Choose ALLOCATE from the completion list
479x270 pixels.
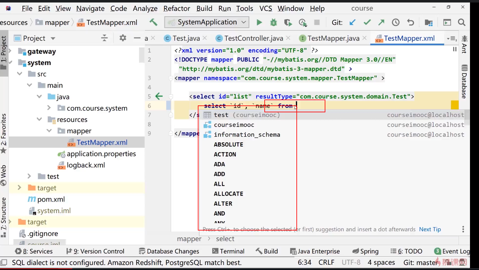pyautogui.click(x=229, y=194)
